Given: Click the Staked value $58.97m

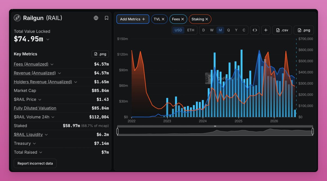Looking at the screenshot, I should pos(71,126).
